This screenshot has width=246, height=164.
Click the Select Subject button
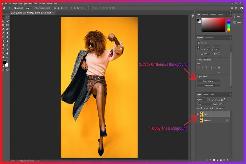click(209, 86)
